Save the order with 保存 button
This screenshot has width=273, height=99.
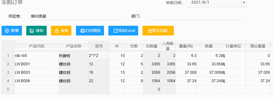click(36, 31)
